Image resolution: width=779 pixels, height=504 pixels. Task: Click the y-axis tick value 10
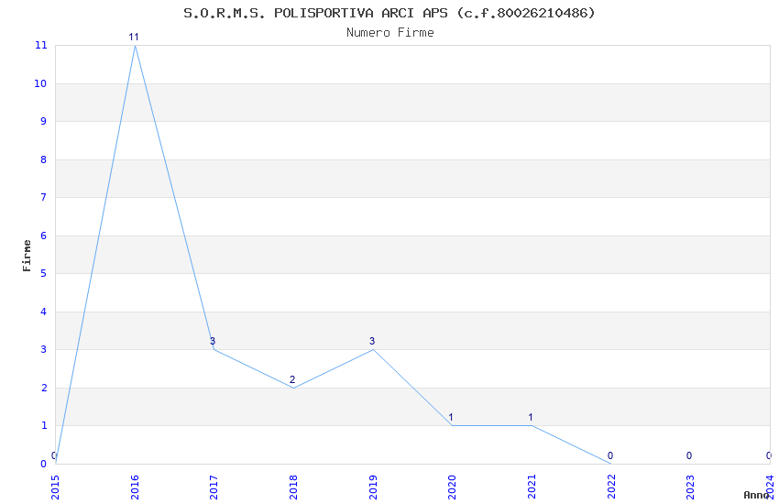(40, 83)
